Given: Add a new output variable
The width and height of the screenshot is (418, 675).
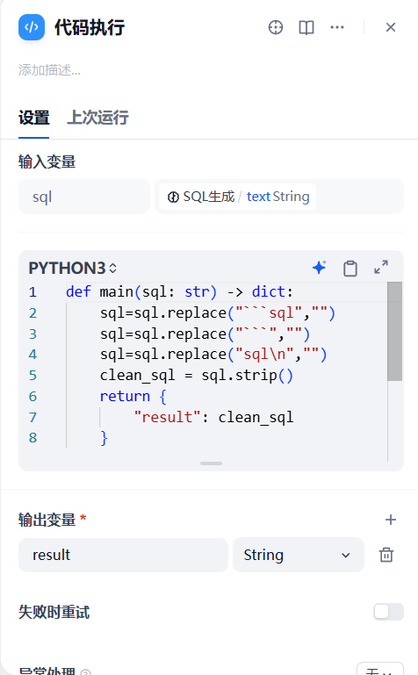Looking at the screenshot, I should [391, 520].
